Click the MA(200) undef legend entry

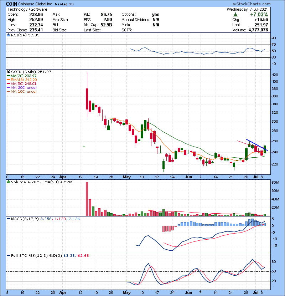22,87
